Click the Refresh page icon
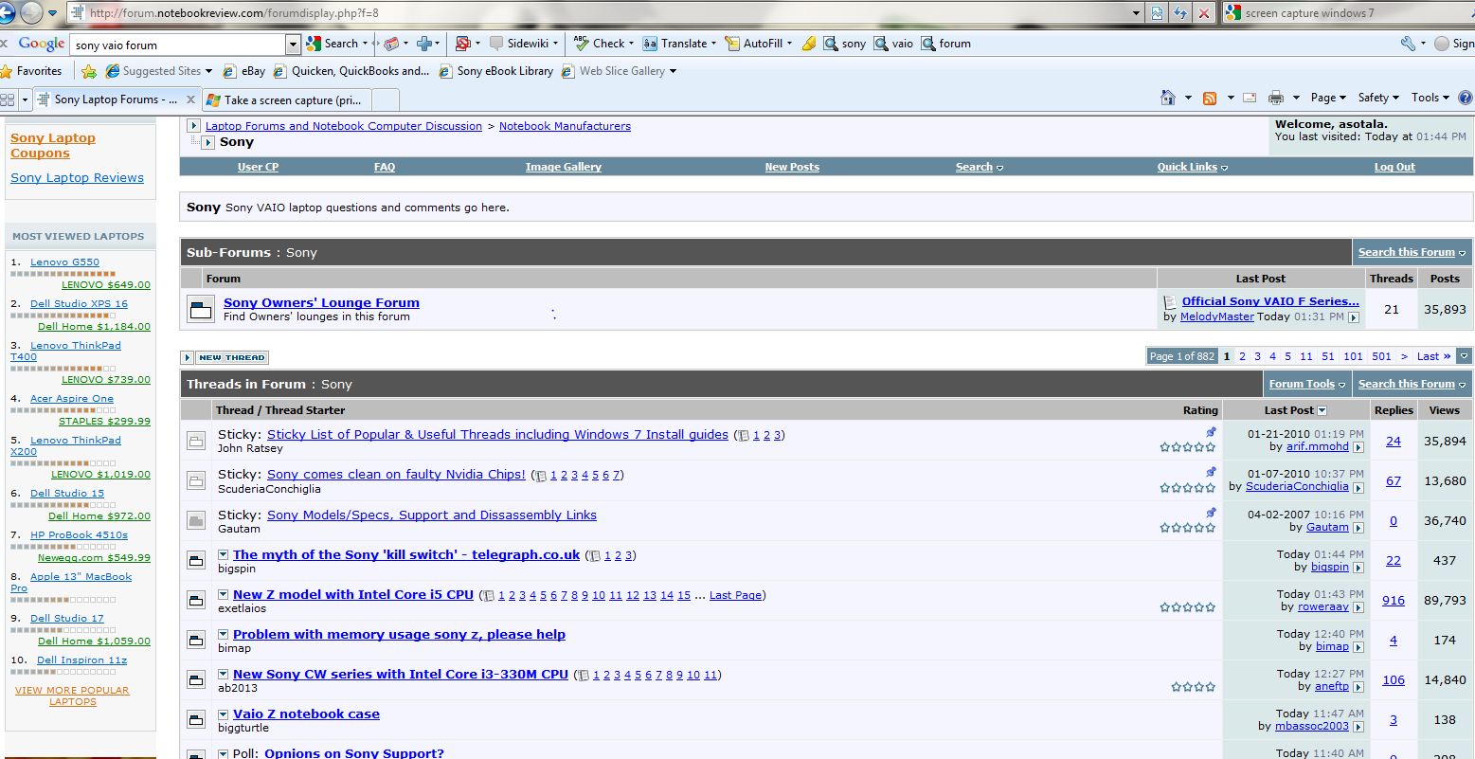Viewport: 1475px width, 759px height. click(x=1180, y=13)
